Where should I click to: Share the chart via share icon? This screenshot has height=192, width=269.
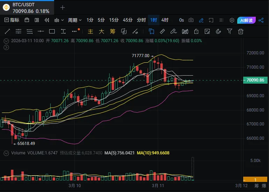point(261,20)
